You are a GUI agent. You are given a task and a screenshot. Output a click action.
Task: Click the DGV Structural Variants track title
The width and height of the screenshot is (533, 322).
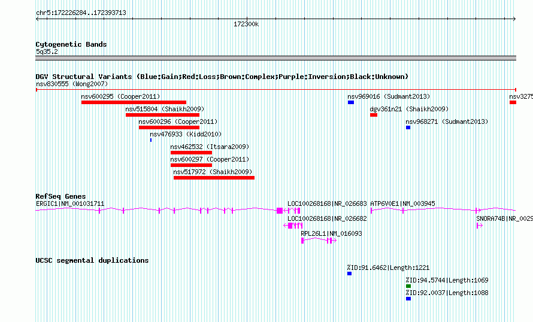pyautogui.click(x=222, y=77)
